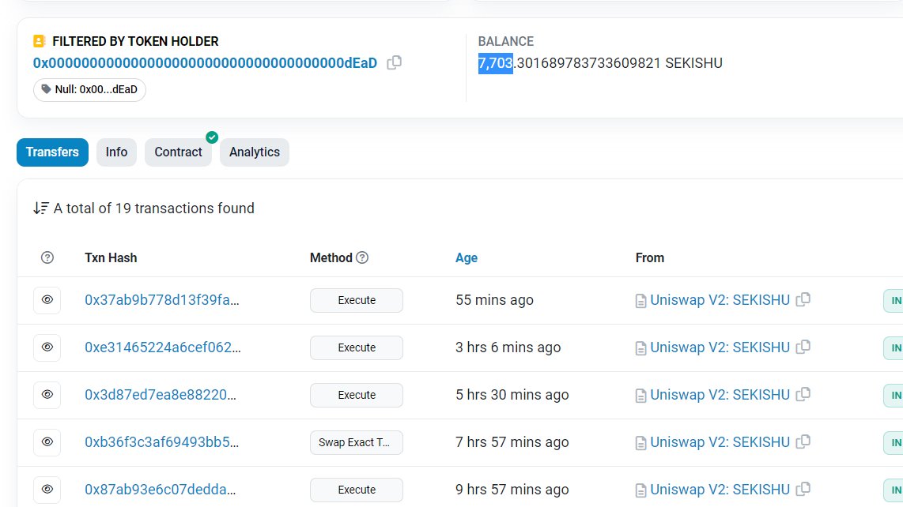
Task: Click the green verified checkmark on Contract
Action: click(x=212, y=137)
